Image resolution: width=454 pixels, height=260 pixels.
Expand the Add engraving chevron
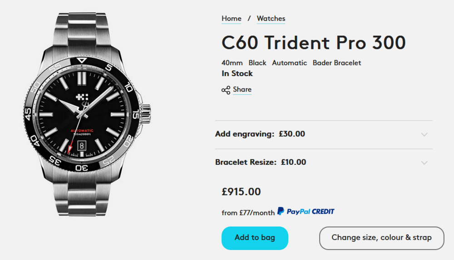424,135
